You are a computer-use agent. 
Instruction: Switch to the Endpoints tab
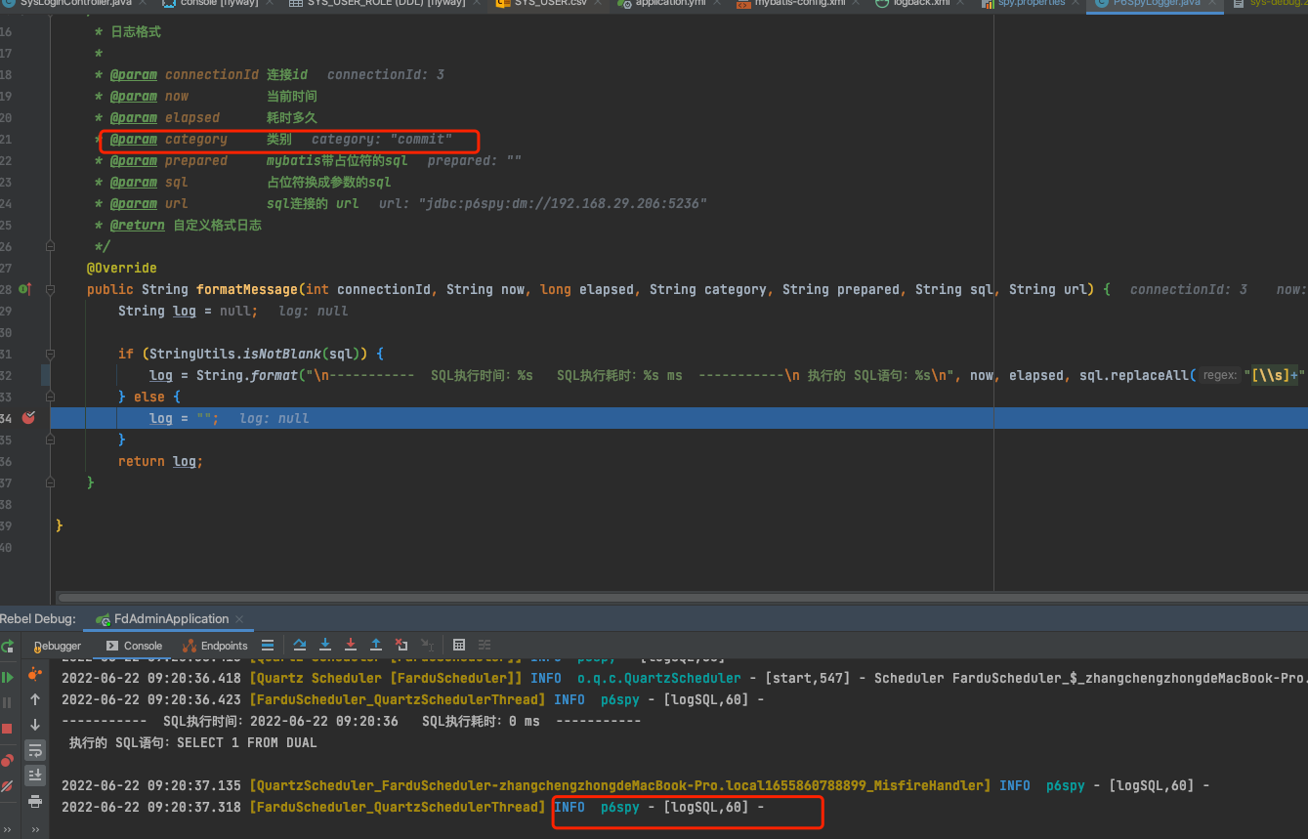216,646
